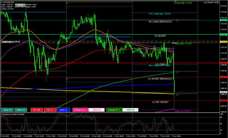Click the yellow highlighted price tag on axis
Screen dimensions: 228x138
pyautogui.click(x=223, y=42)
